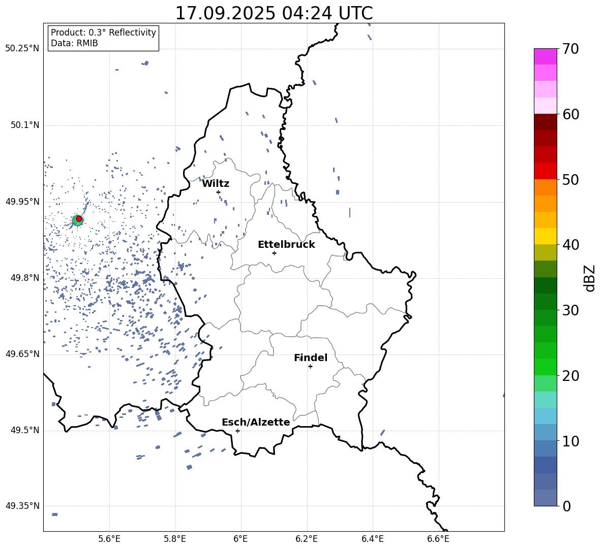Click the bright red 50 dBZ color segment
Image resolution: width=602 pixels, height=549 pixels.
pos(546,171)
